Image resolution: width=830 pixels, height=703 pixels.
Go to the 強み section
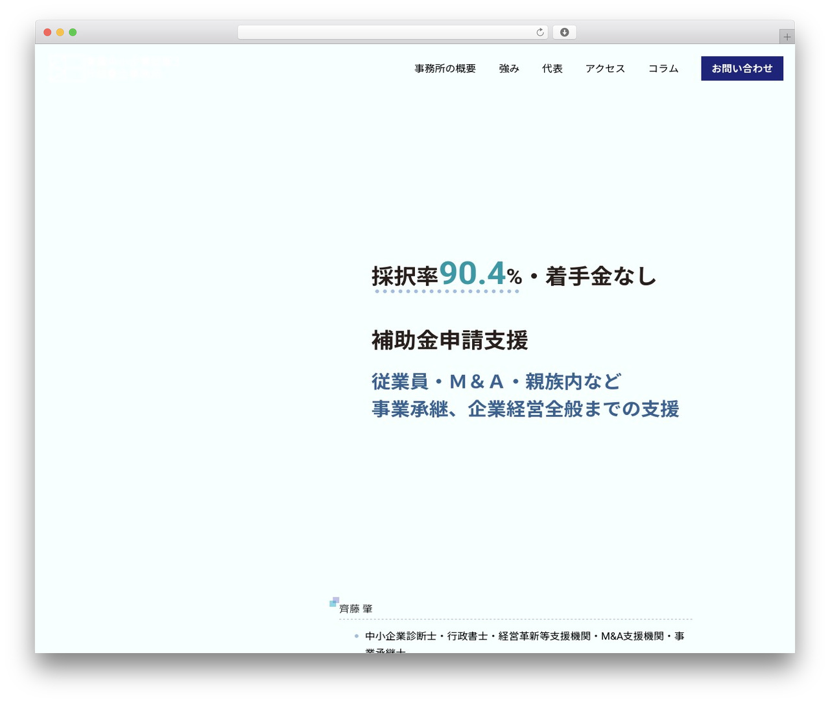pyautogui.click(x=509, y=69)
